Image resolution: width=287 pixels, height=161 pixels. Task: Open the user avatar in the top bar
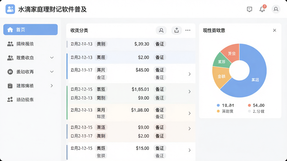tap(276, 9)
